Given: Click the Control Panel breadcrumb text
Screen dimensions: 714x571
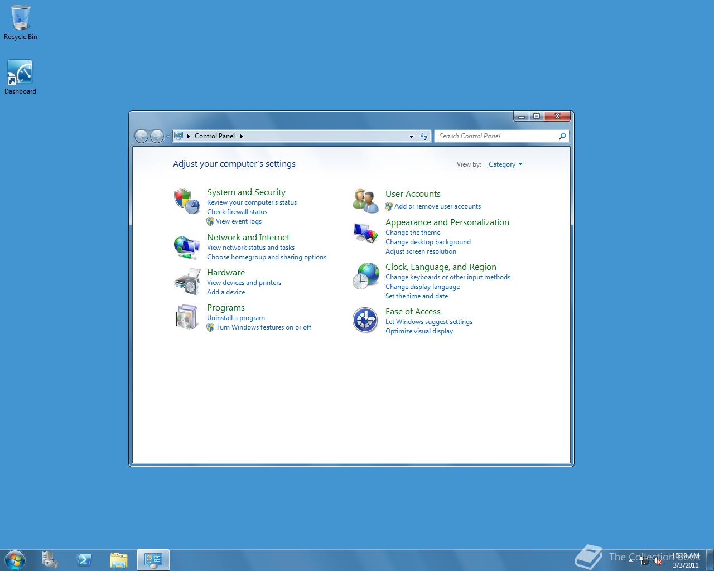Looking at the screenshot, I should tap(215, 136).
